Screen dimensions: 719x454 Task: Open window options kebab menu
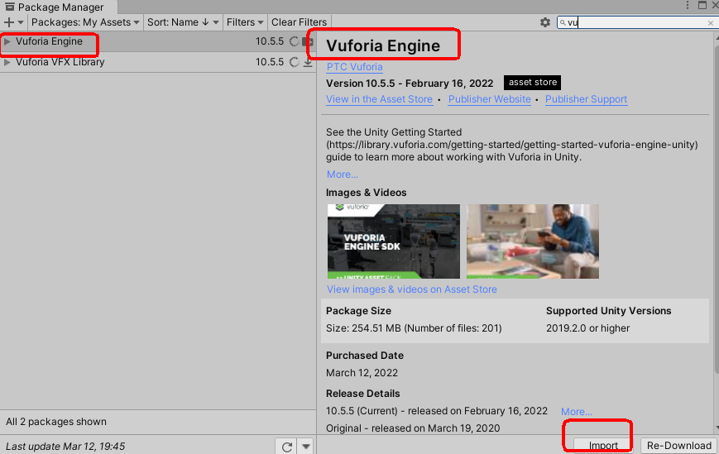click(x=687, y=5)
